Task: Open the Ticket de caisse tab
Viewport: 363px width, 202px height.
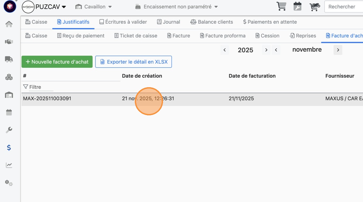Action: point(136,36)
